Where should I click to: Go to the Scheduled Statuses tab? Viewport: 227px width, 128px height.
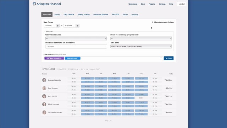point(101,15)
